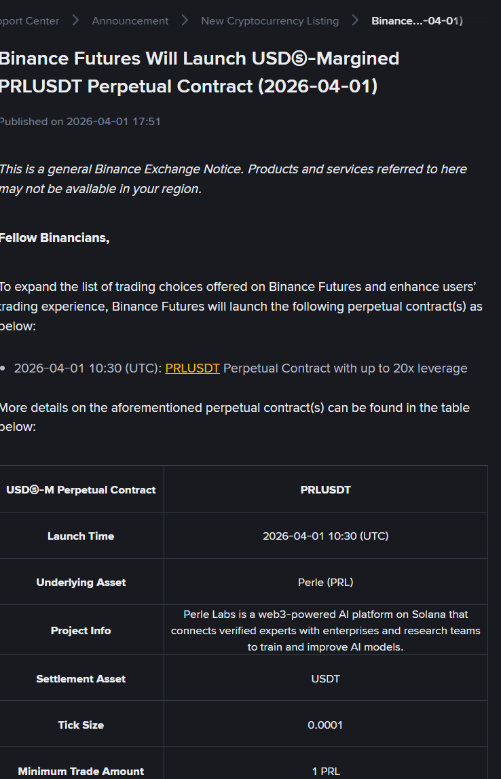Click chevron after Support Center breadcrumb
The width and height of the screenshot is (501, 779).
point(75,21)
